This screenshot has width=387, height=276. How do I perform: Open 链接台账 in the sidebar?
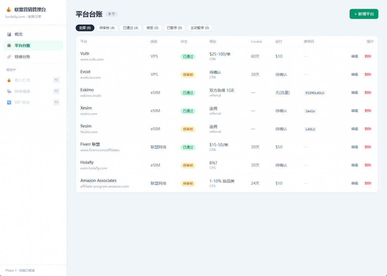[x=33, y=57]
